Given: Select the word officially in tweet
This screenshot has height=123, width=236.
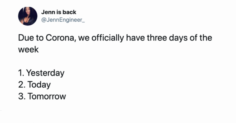Looking at the screenshot, I should coord(108,38).
